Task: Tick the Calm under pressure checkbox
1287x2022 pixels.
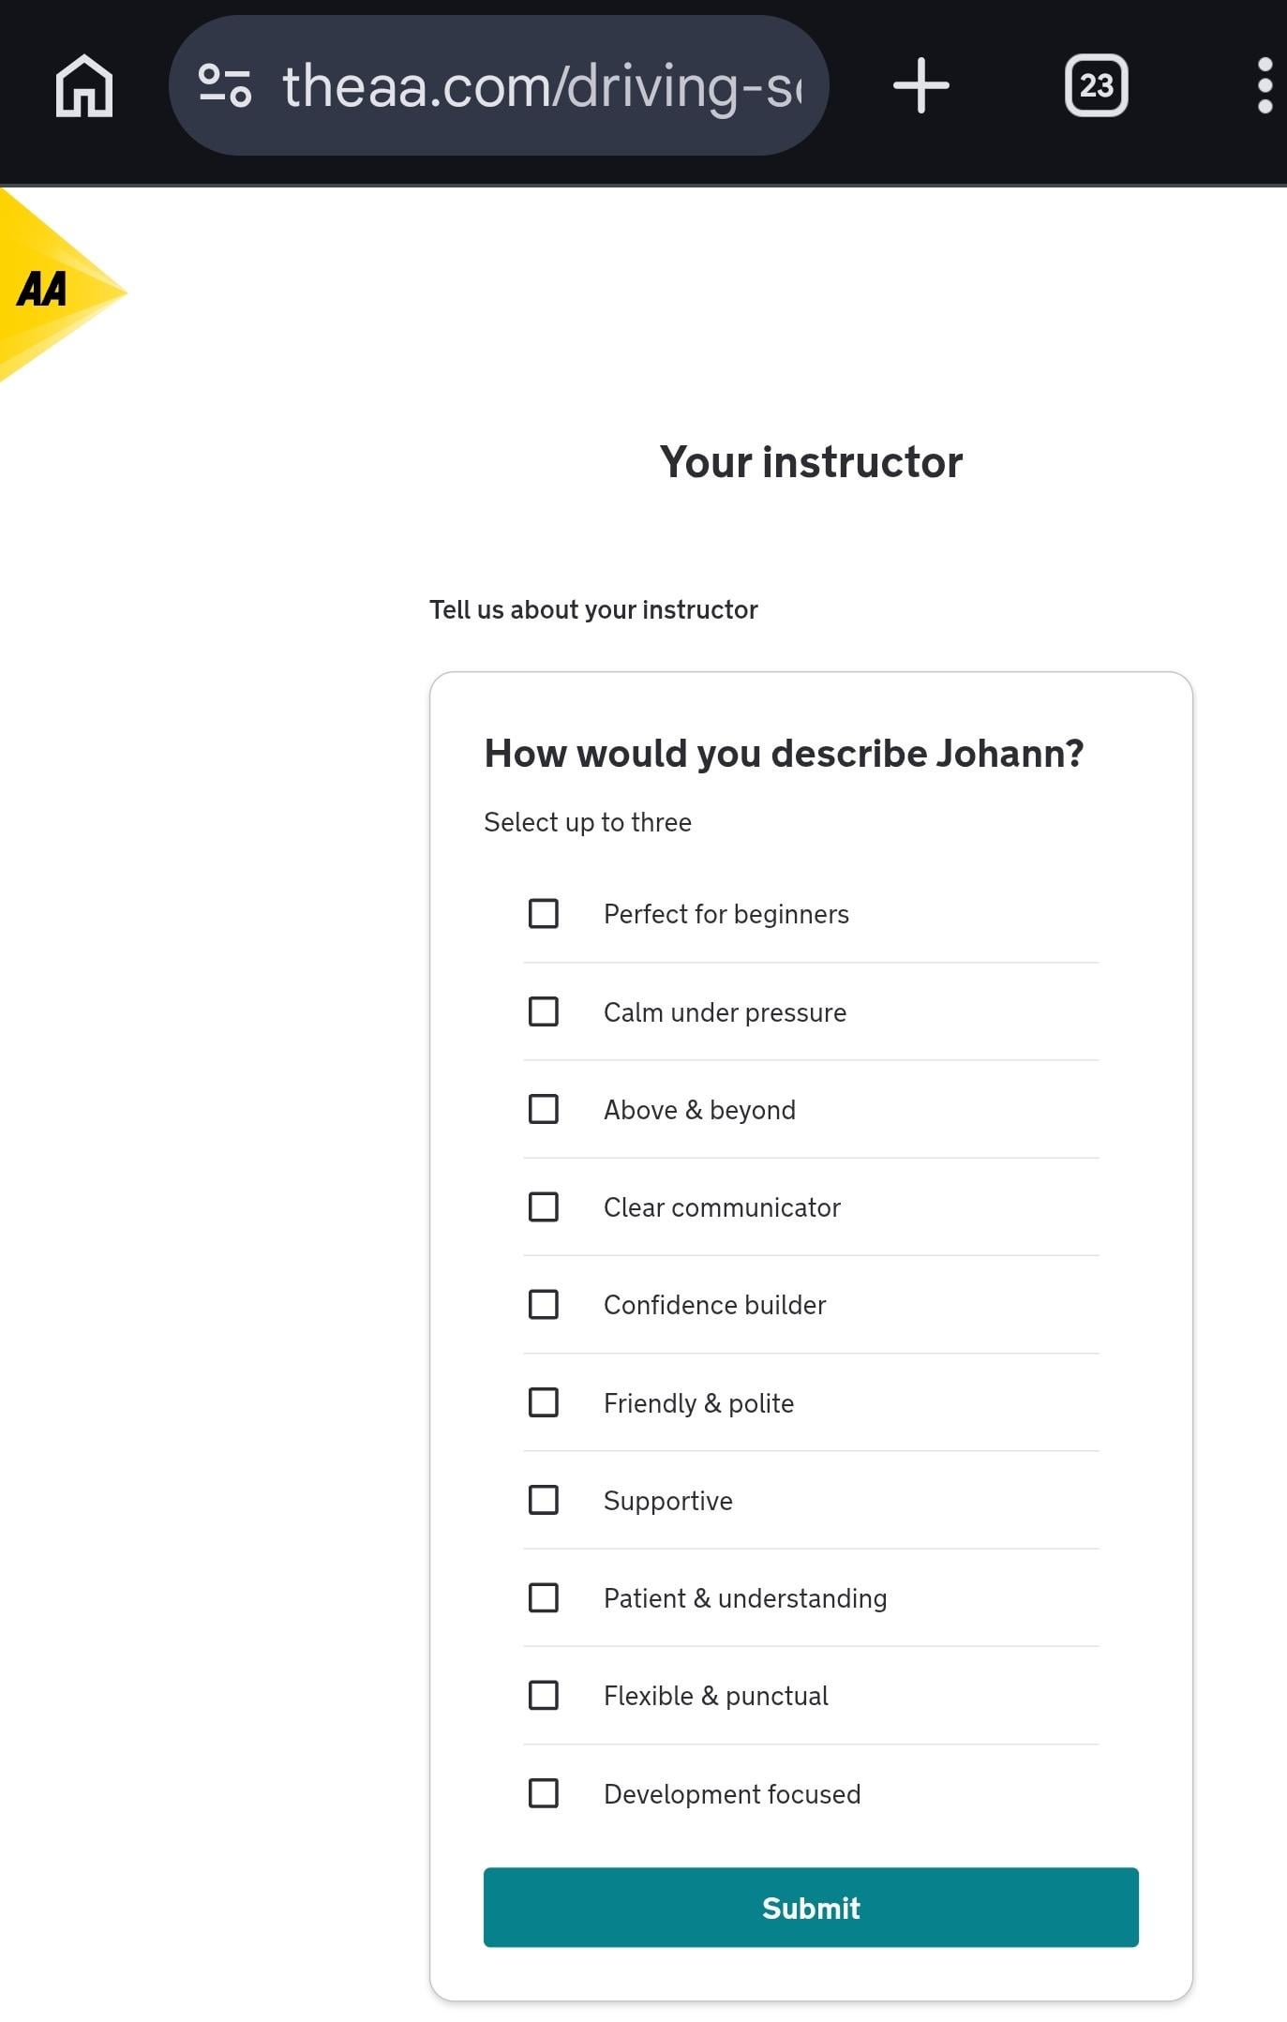Action: tap(544, 1011)
